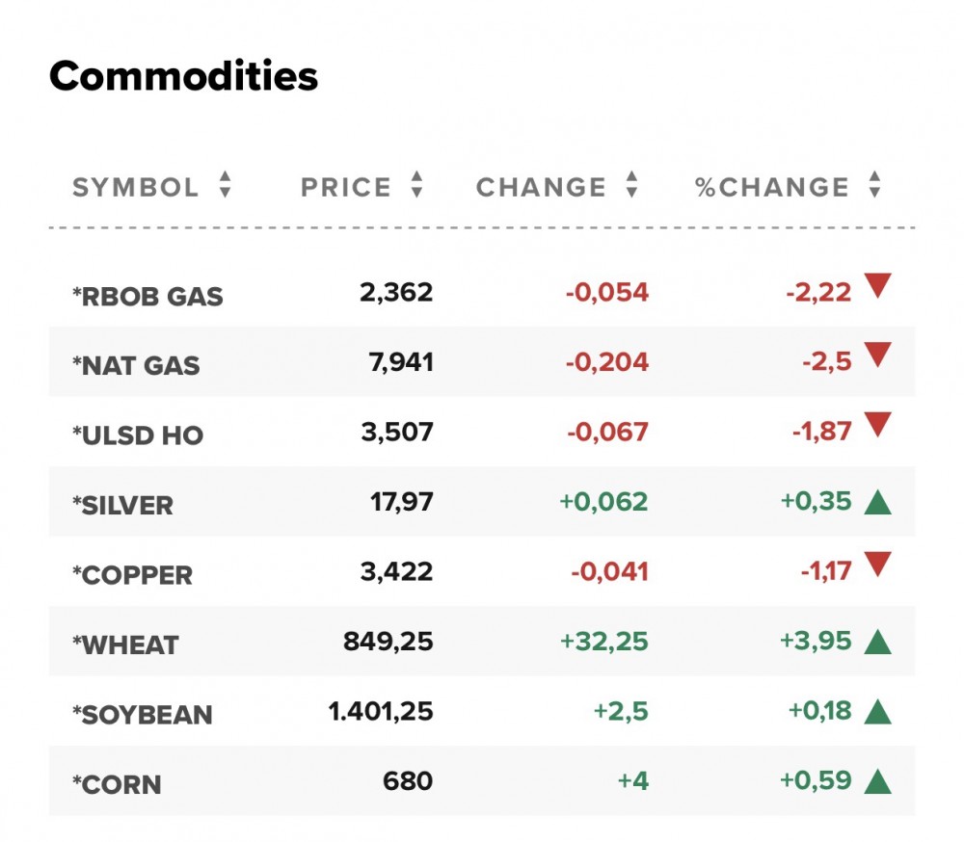This screenshot has width=964, height=842.
Task: Open the *WHEAT commodity page
Action: click(x=125, y=645)
